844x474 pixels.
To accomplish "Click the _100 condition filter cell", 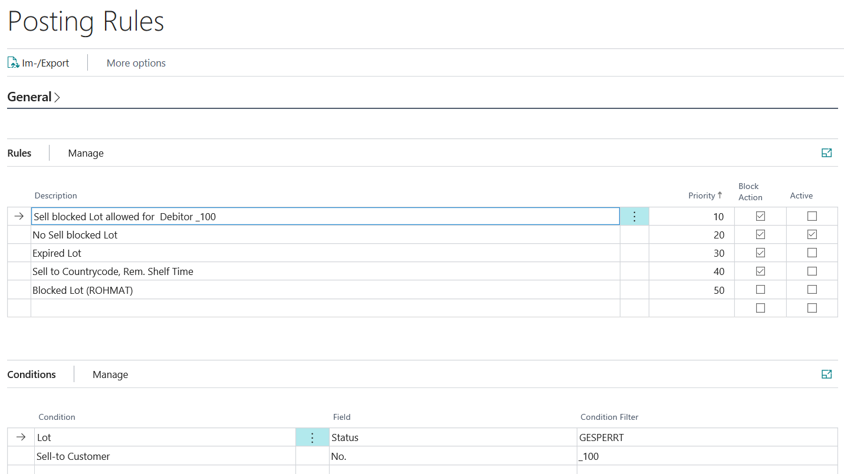I will 707,456.
